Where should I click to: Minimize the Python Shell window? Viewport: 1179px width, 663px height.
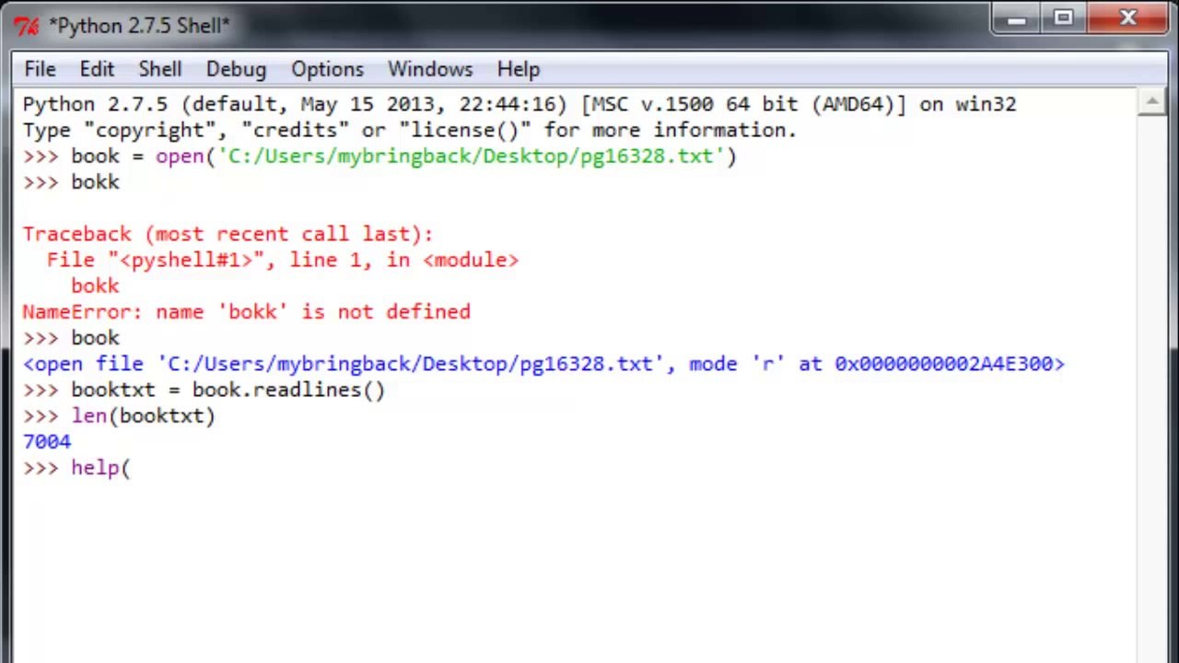click(1016, 18)
